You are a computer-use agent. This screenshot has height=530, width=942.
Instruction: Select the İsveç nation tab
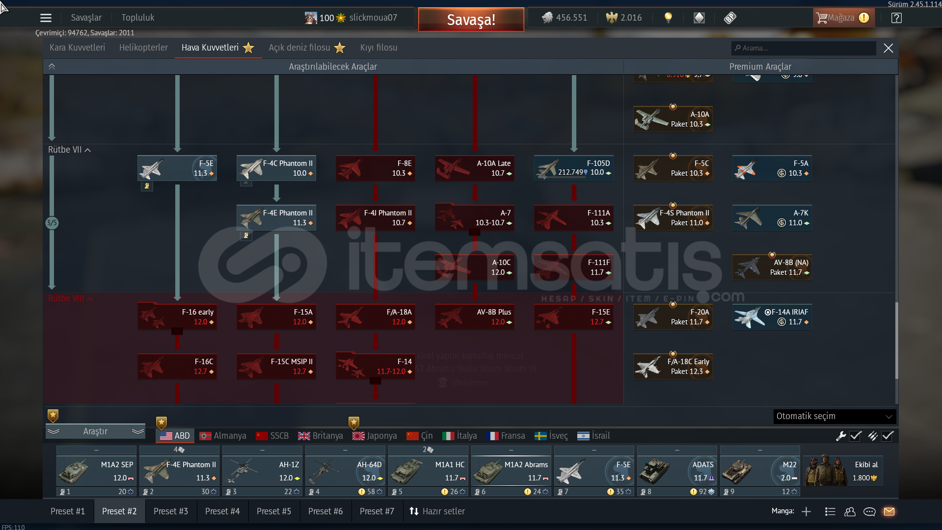[x=551, y=436]
